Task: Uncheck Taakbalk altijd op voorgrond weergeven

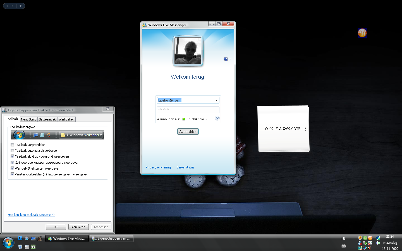Action: coord(12,156)
